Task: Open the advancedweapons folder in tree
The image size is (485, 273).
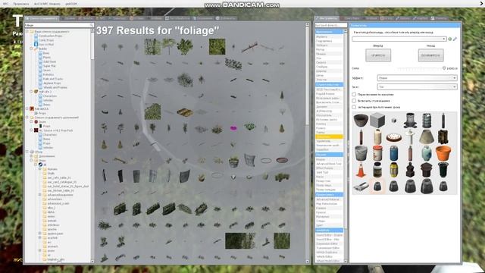Action: tap(61, 195)
